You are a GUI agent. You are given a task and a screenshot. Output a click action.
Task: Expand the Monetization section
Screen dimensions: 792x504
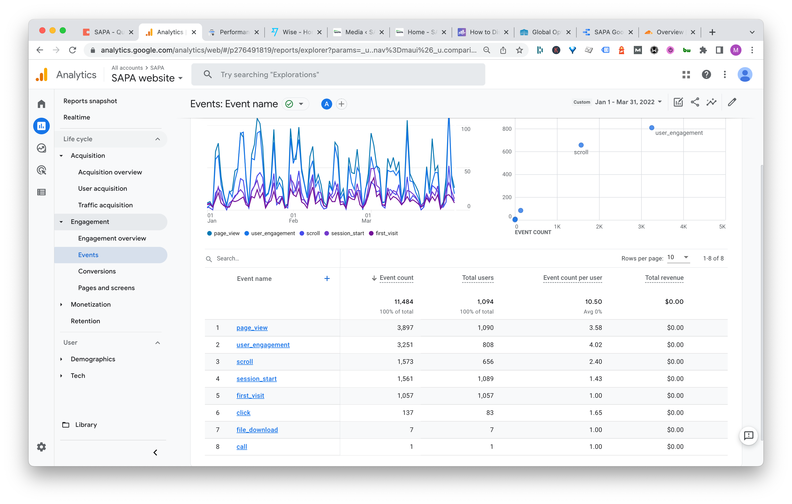click(x=90, y=305)
